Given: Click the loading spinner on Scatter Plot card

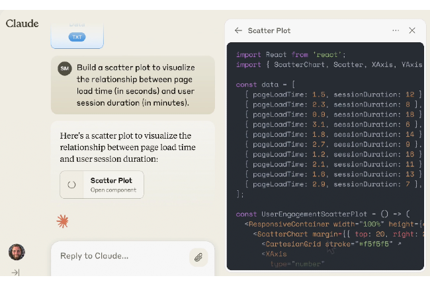Looking at the screenshot, I should pos(72,185).
